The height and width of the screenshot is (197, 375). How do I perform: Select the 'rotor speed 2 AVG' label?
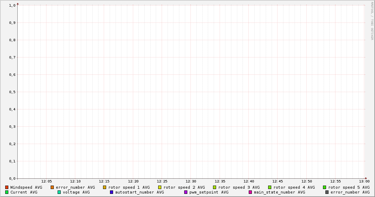tap(184, 187)
